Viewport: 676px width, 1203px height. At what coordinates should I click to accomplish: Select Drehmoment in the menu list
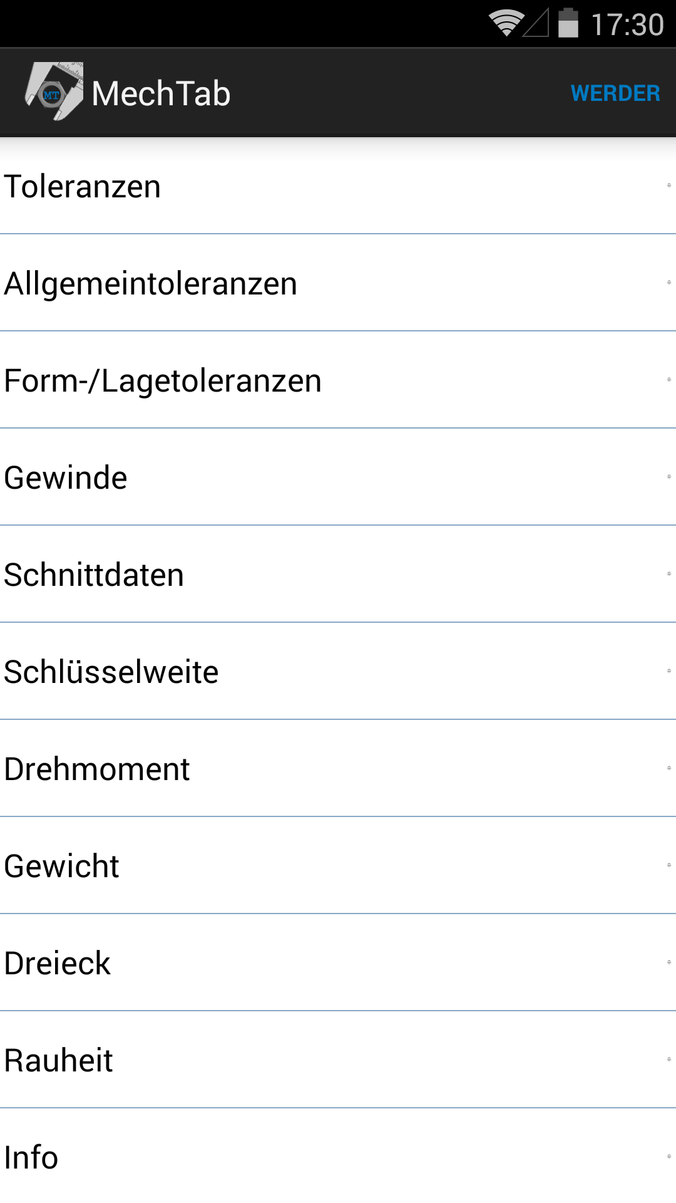[338, 769]
